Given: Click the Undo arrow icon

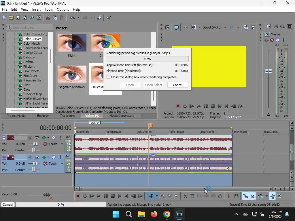Looking at the screenshot, I should tap(72, 18).
